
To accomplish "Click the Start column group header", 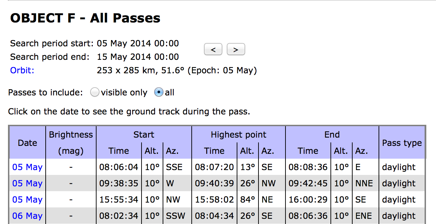I will click(144, 135).
